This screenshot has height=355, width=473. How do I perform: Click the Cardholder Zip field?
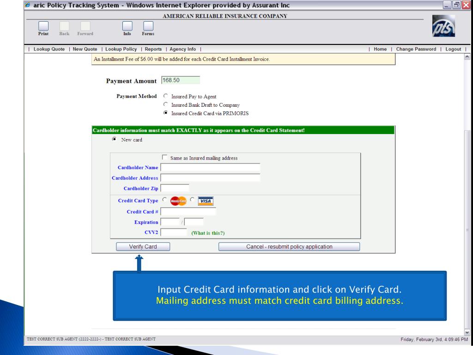tap(175, 189)
